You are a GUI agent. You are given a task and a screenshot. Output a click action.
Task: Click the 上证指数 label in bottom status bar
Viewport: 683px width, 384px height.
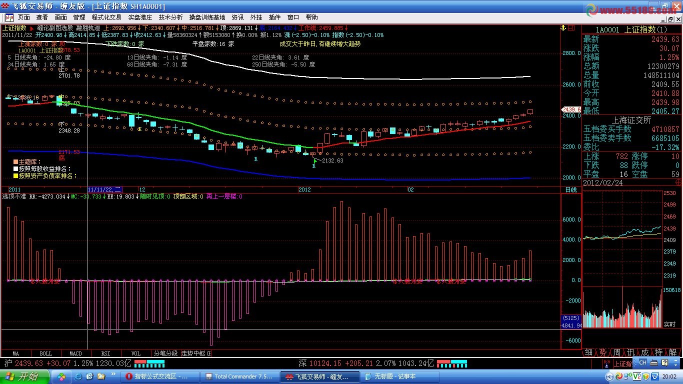(623, 364)
